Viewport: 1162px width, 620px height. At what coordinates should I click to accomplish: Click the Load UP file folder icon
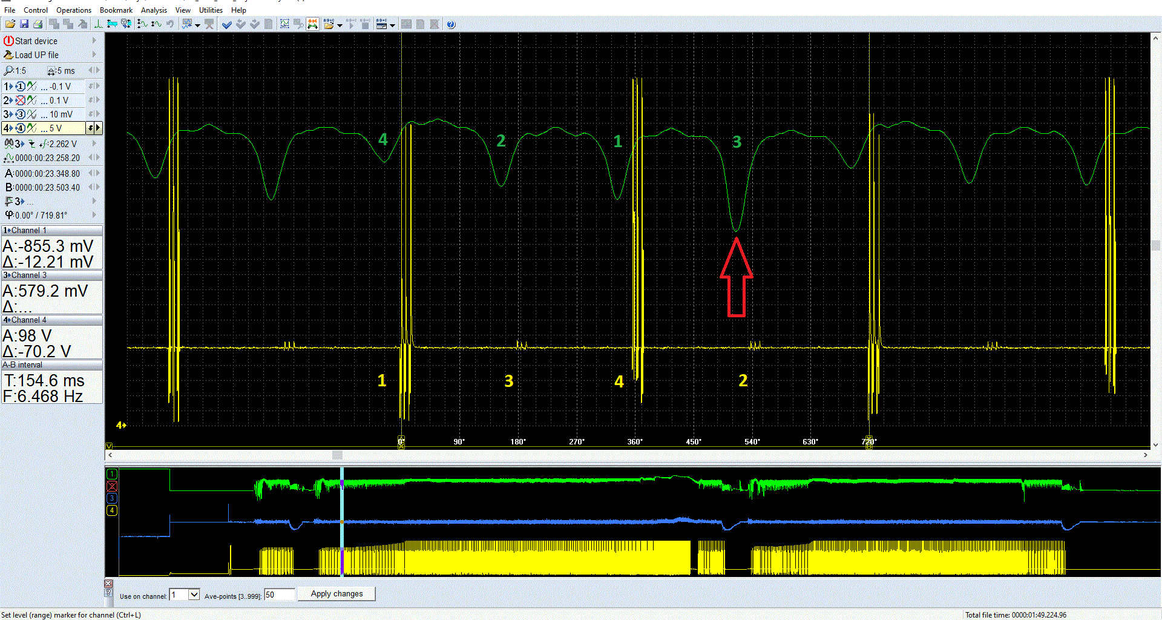tap(8, 54)
